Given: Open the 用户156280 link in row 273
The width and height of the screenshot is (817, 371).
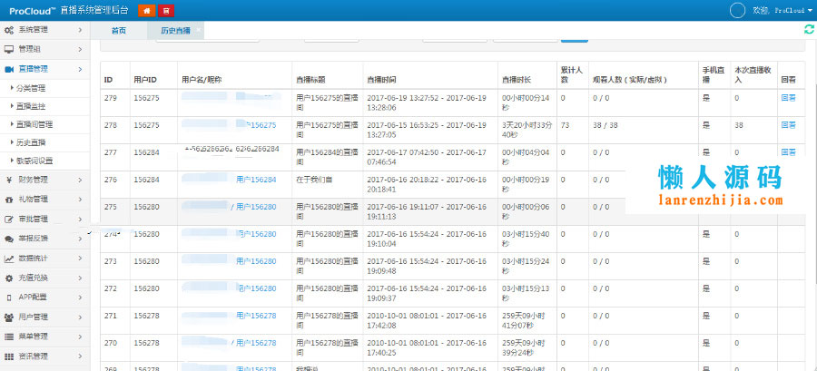Looking at the screenshot, I should [256, 261].
